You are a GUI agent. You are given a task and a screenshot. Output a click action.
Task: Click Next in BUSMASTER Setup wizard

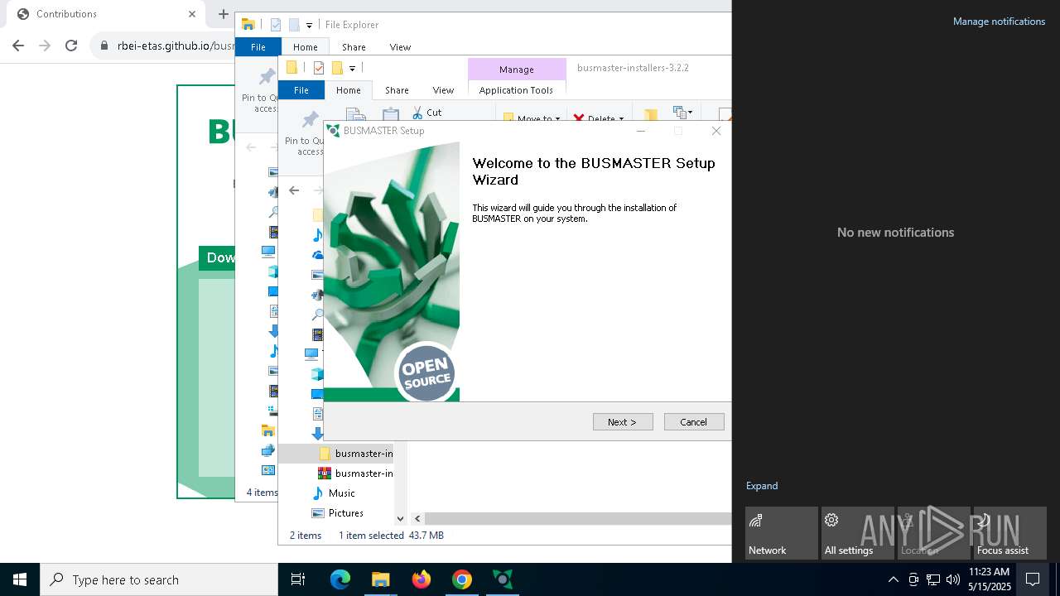[623, 422]
